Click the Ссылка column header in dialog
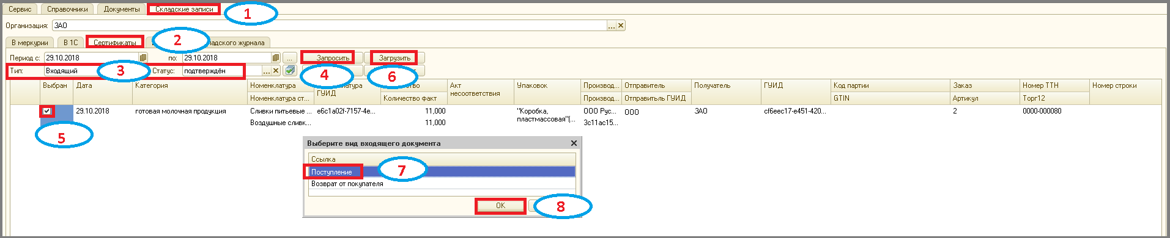The image size is (1170, 238). pos(442,159)
